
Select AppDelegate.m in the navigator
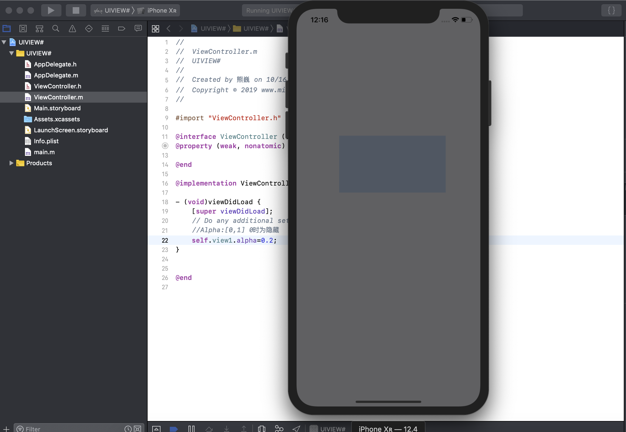click(x=52, y=75)
